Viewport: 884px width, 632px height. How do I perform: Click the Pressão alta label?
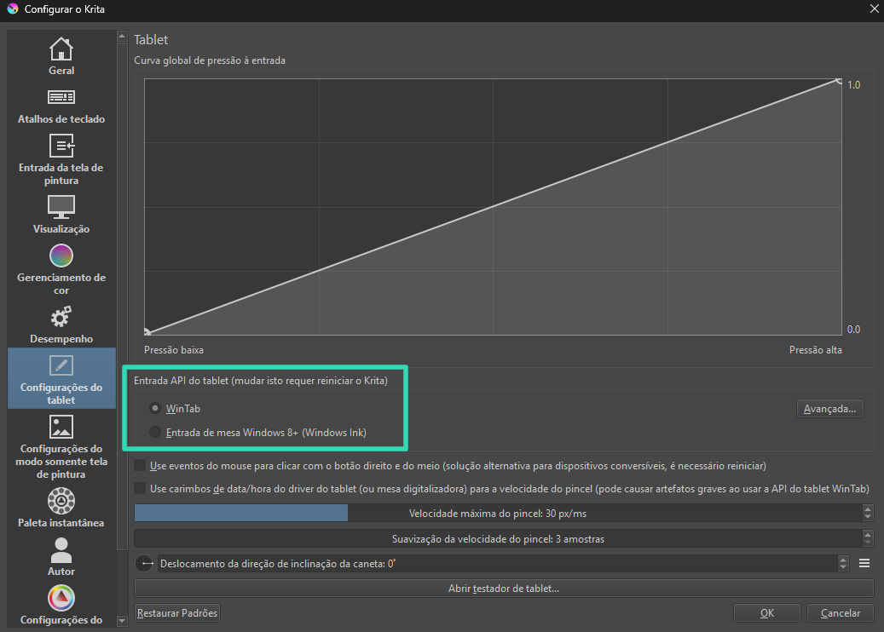pos(815,350)
